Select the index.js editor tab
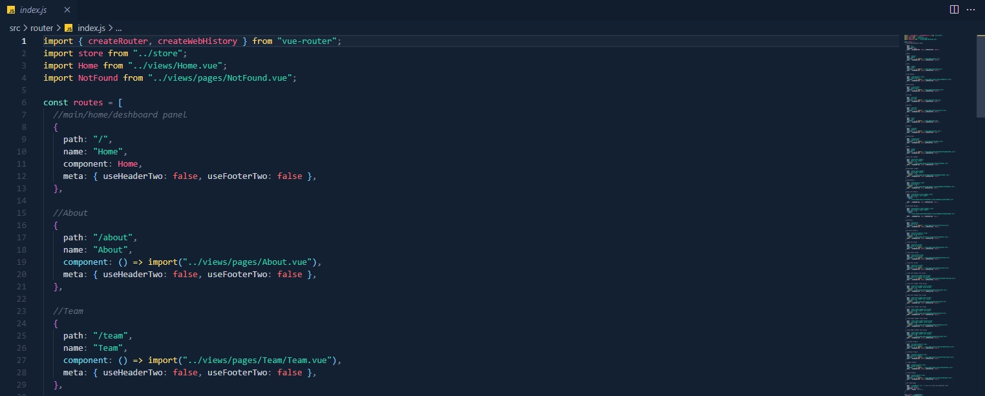Image resolution: width=985 pixels, height=396 pixels. click(x=32, y=10)
